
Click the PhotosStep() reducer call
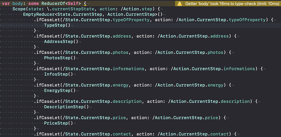pos(60,58)
